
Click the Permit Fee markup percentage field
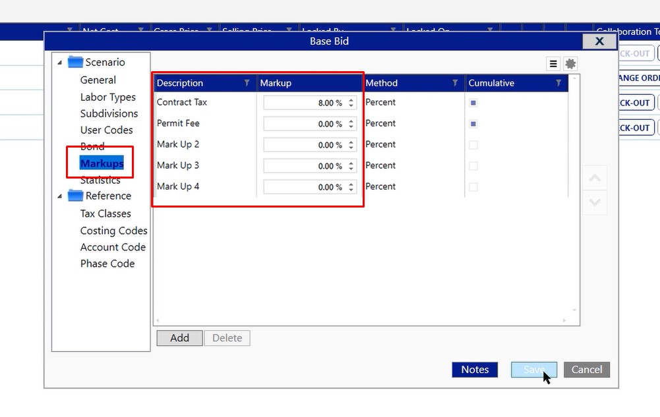(305, 124)
